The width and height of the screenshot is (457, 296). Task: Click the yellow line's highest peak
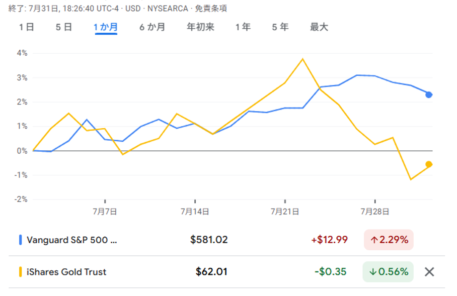(302, 59)
